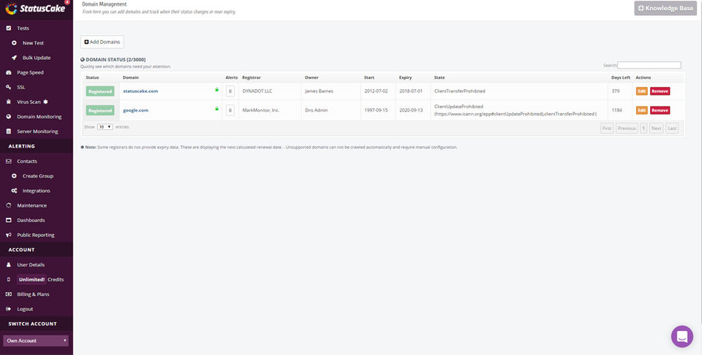This screenshot has height=355, width=702.
Task: Click 'MarkMonitor, Inc.' registrar cell
Action: click(x=261, y=110)
